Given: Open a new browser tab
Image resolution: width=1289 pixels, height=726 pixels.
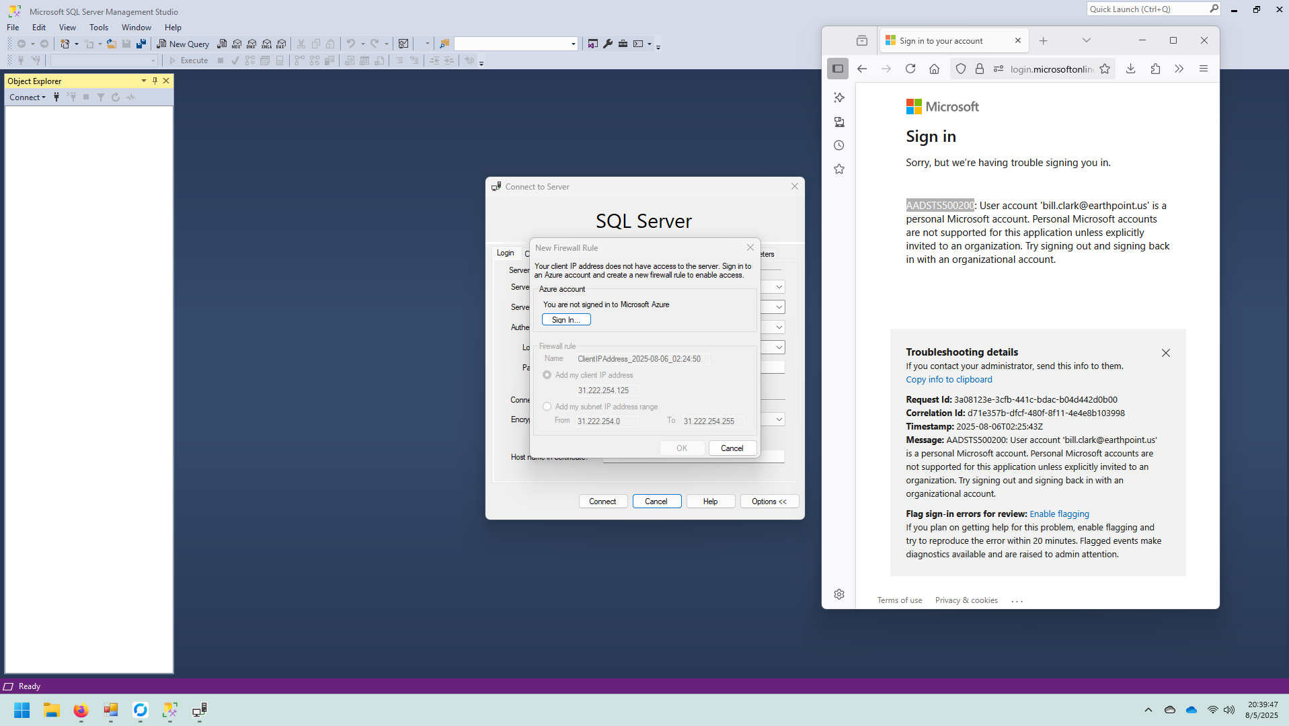Looking at the screenshot, I should 1043,41.
